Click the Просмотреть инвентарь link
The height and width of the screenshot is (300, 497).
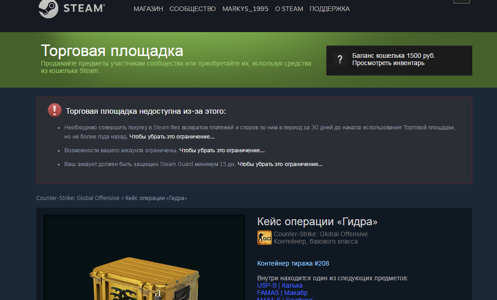point(388,63)
